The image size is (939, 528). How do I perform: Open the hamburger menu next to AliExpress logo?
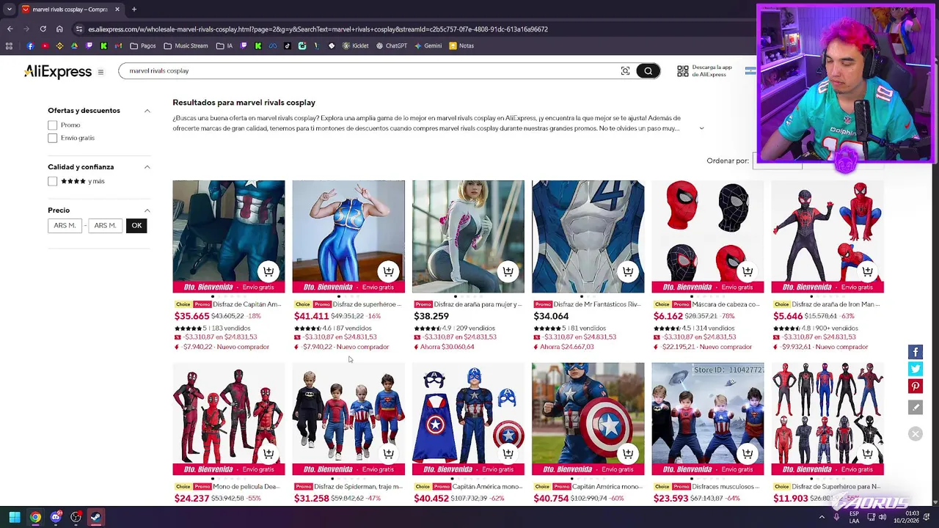click(x=101, y=72)
